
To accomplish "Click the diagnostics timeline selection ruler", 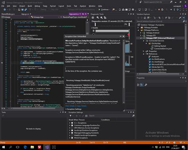I will point(112,24).
